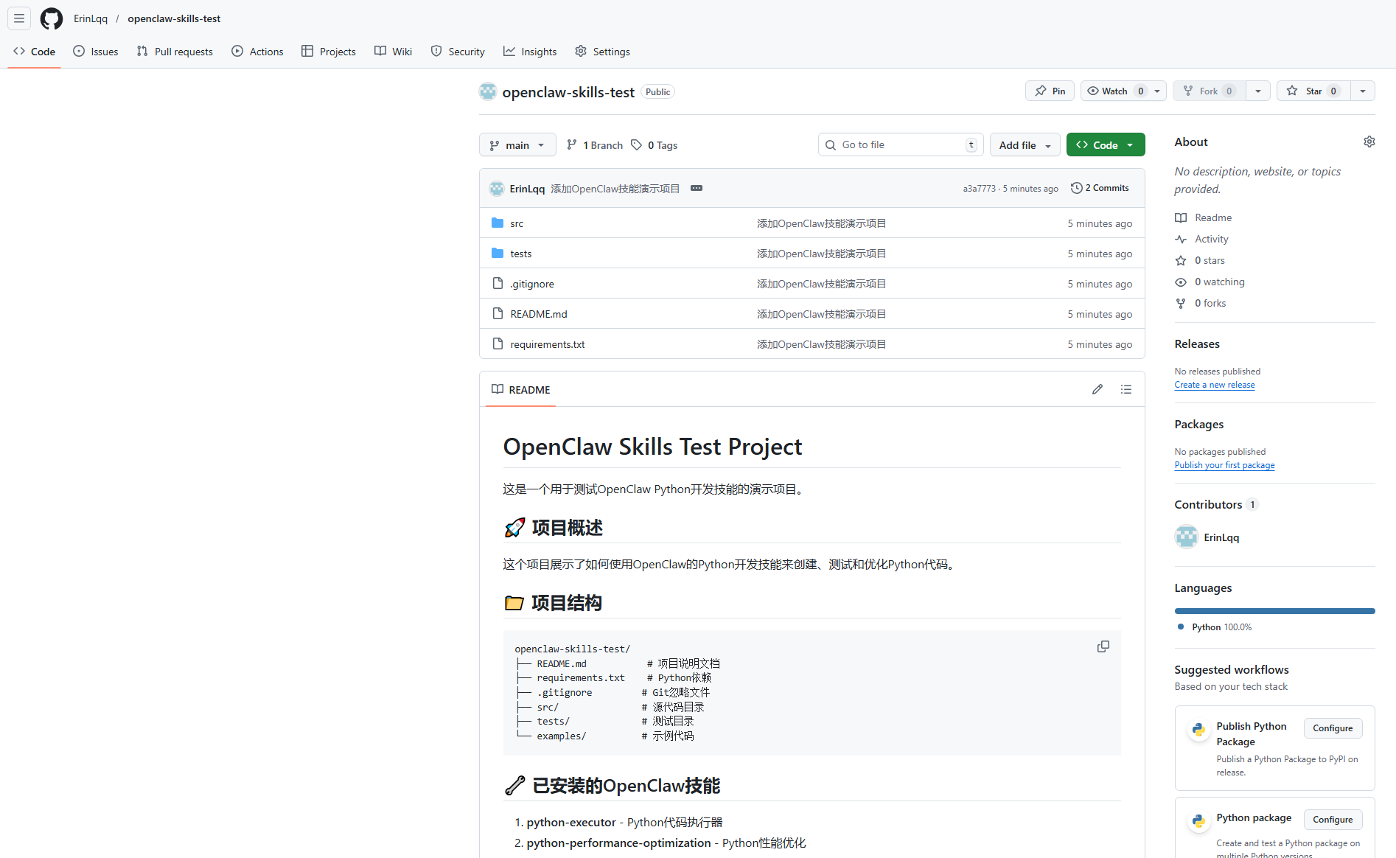
Task: Open requirements.txt file
Action: 548,344
